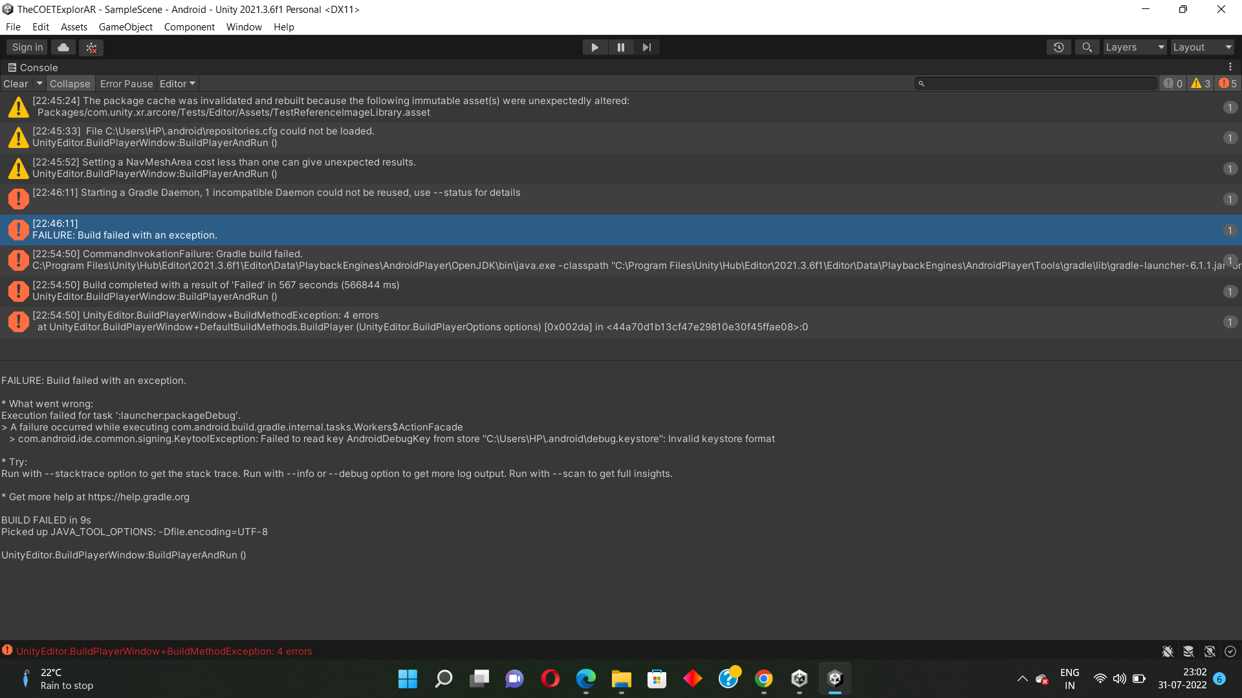Open the Console panel three-dot menu
1242x698 pixels.
point(1230,67)
